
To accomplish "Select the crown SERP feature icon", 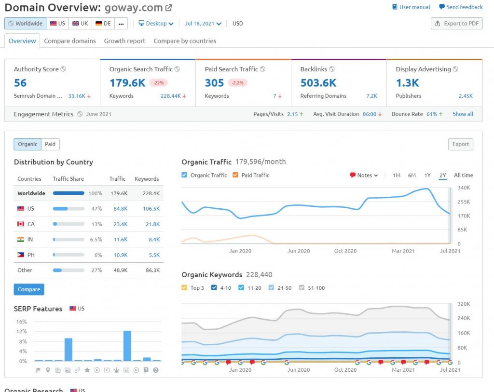I will (117, 370).
